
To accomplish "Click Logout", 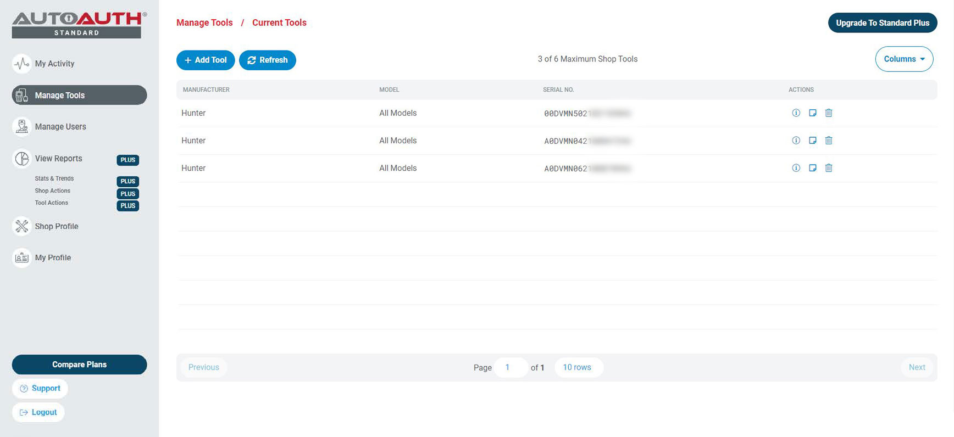I will coord(38,412).
